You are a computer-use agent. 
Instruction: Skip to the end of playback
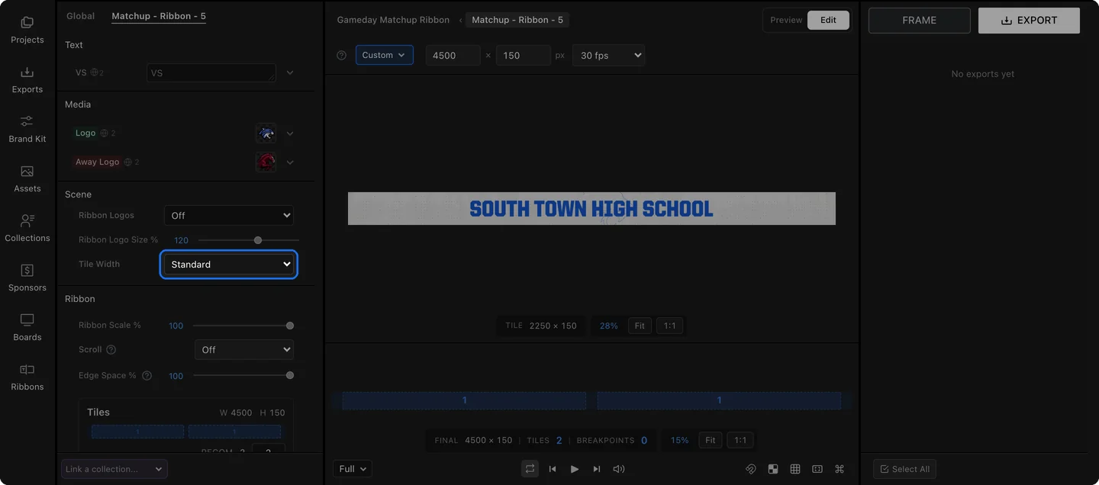(x=597, y=469)
